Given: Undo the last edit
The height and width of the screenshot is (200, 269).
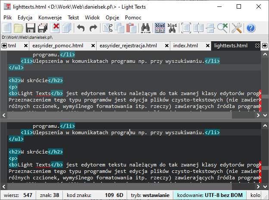Looking at the screenshot, I should point(81,28).
